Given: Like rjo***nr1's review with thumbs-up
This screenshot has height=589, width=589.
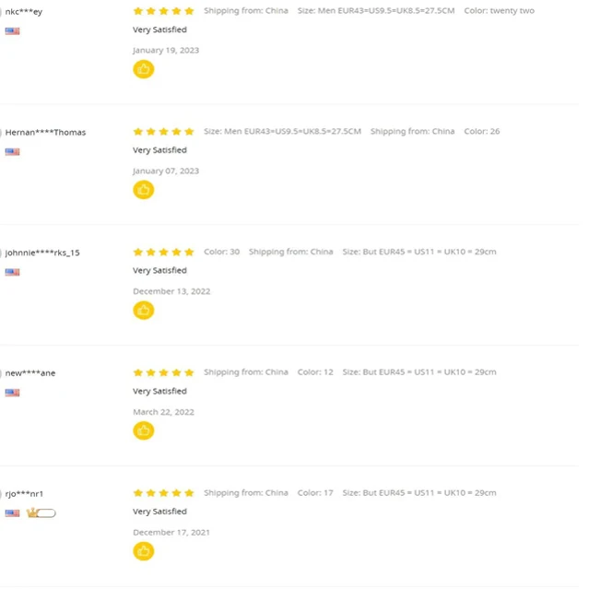Looking at the screenshot, I should point(143,551).
